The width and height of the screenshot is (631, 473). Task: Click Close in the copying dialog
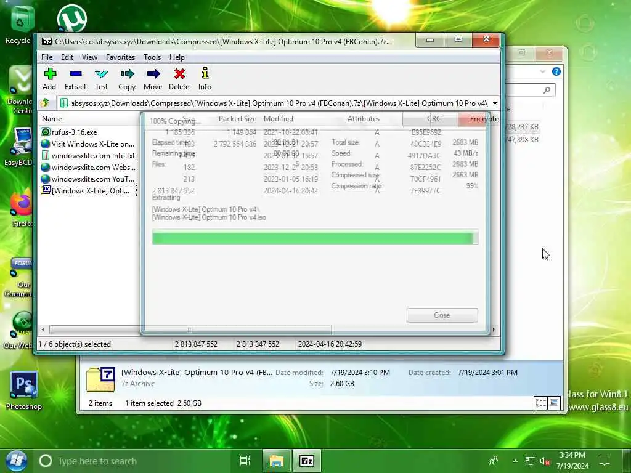click(442, 315)
